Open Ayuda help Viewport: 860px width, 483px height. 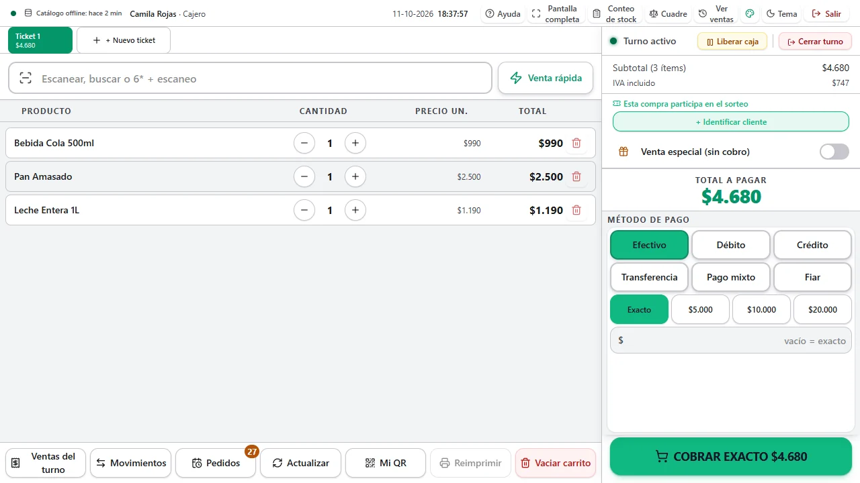(503, 13)
